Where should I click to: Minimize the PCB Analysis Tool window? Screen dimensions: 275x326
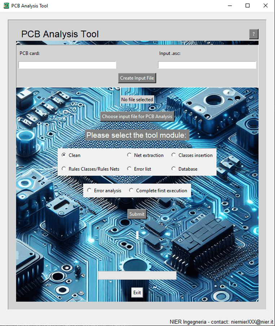click(x=230, y=6)
